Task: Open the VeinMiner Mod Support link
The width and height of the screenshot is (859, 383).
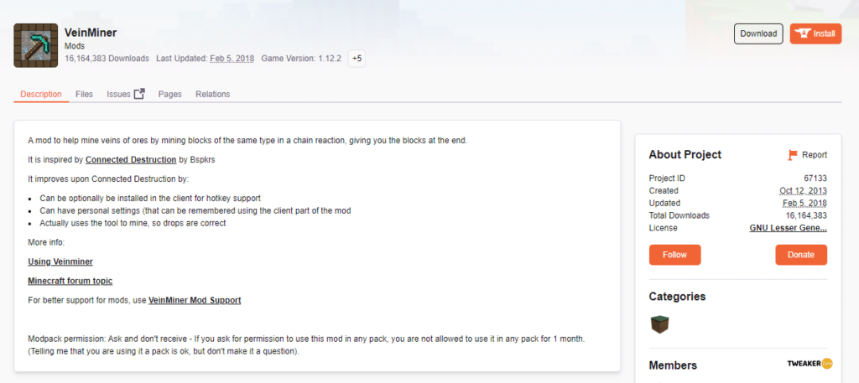Action: coord(195,300)
